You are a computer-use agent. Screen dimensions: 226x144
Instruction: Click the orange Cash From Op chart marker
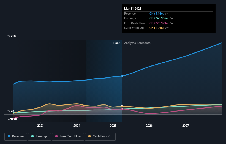point(122,106)
